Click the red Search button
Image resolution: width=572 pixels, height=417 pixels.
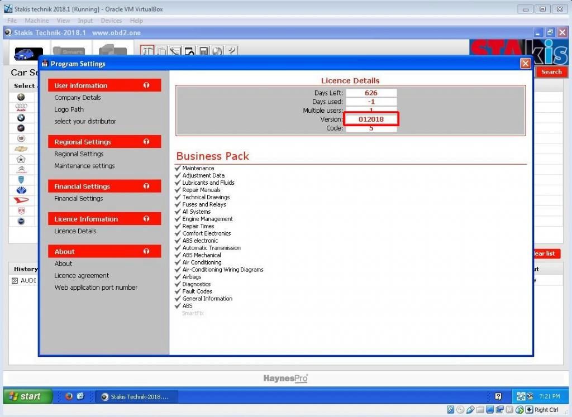coord(551,71)
